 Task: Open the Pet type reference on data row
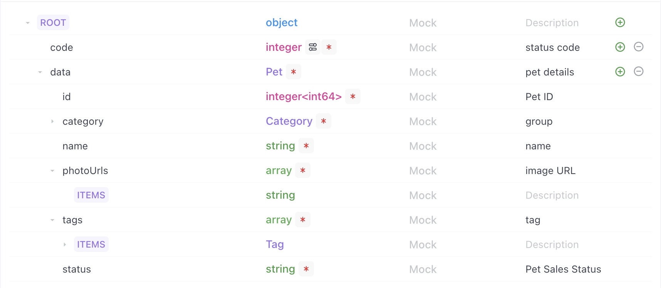[x=274, y=72]
